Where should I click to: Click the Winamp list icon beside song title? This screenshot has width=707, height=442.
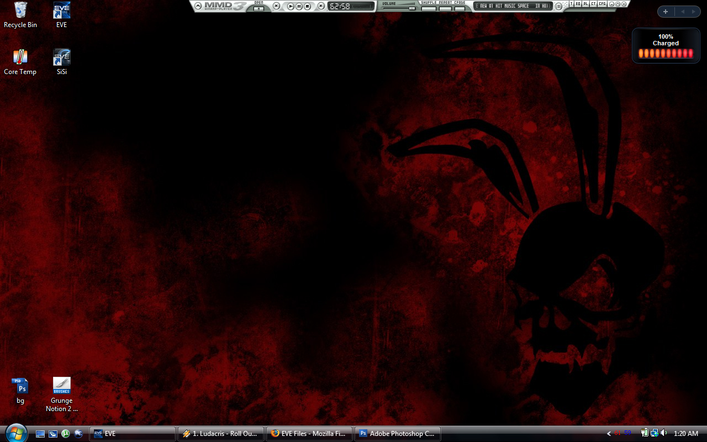pyautogui.click(x=558, y=6)
